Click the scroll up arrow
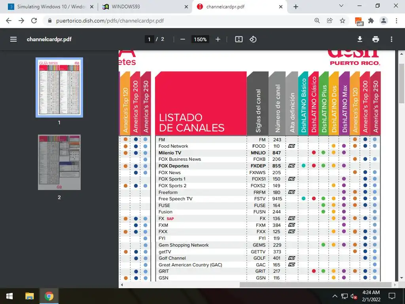 (401, 54)
